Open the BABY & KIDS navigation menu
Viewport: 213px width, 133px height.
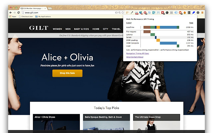click(81, 29)
